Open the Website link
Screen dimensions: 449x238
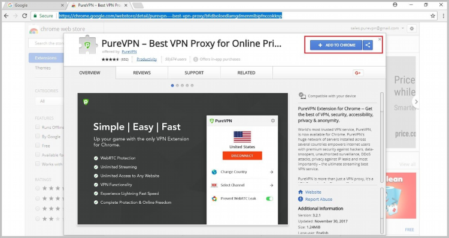pyautogui.click(x=313, y=192)
